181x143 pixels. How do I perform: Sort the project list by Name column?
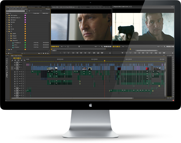pyautogui.click(x=7, y=13)
